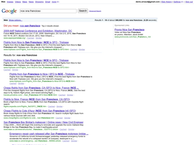
Task: Expand the 'more' dropdown in top navigation
Action: coord(55,2)
